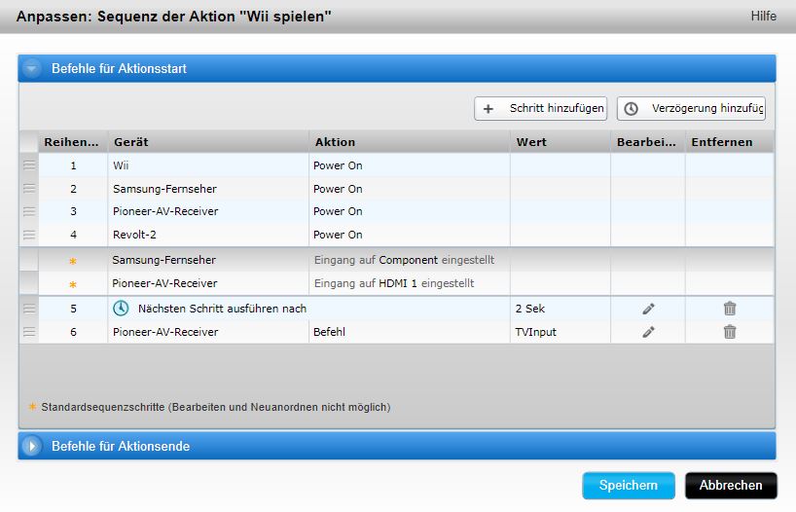796x512 pixels.
Task: Click Verzögerung hinzufügen button
Action: point(691,109)
